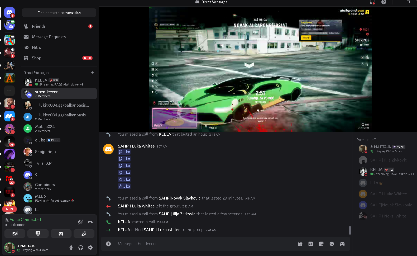Turn on camera in voice panel
This screenshot has height=256, width=417.
tap(15, 234)
